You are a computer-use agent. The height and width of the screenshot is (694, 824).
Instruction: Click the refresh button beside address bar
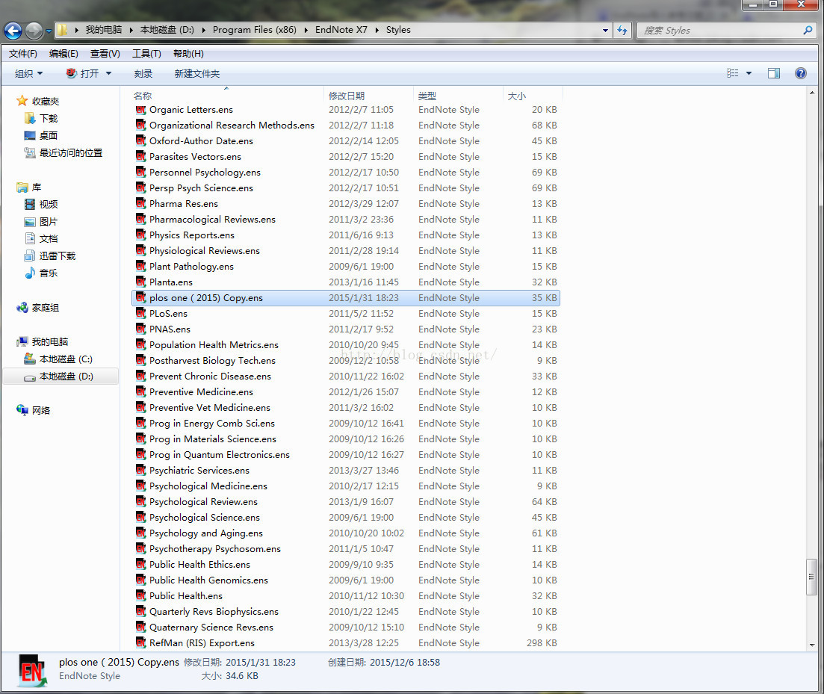[623, 31]
